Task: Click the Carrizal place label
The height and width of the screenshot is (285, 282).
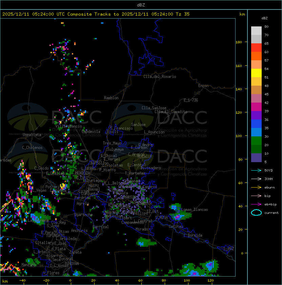Action: click(101, 227)
